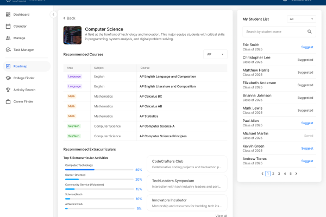Select AP Calculus AB course
326x217 pixels.
[x=151, y=106]
